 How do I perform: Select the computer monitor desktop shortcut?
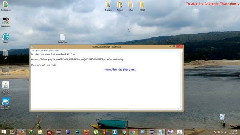point(6,22)
